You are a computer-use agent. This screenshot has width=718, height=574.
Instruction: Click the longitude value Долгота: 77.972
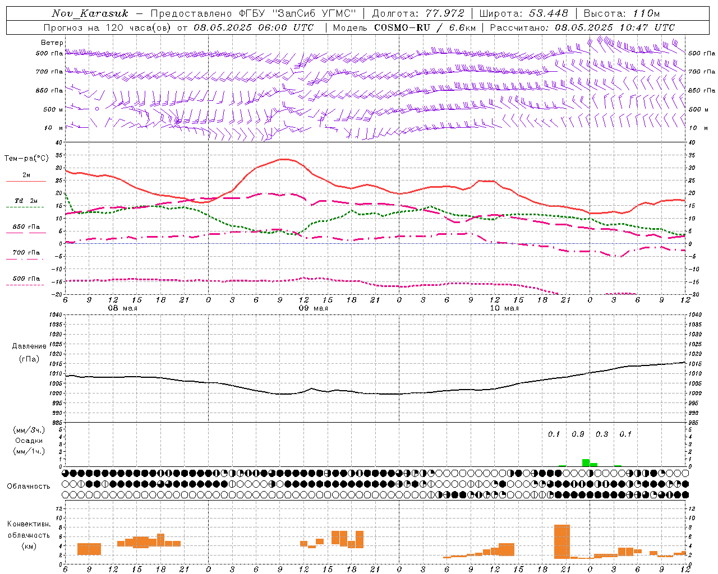pyautogui.click(x=418, y=13)
